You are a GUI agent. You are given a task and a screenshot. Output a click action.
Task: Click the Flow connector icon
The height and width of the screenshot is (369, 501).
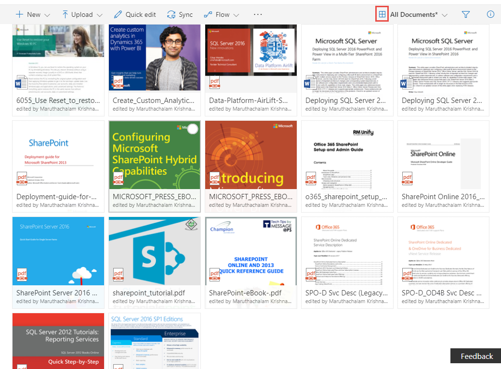[x=208, y=14]
